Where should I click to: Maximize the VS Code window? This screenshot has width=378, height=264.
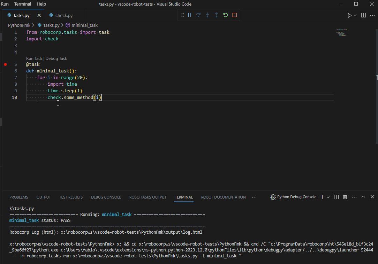[356, 4]
